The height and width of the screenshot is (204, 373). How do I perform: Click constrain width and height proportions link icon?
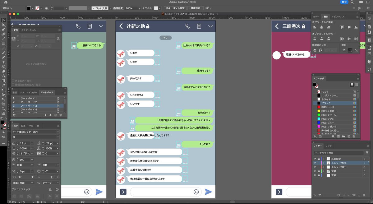click(x=58, y=39)
